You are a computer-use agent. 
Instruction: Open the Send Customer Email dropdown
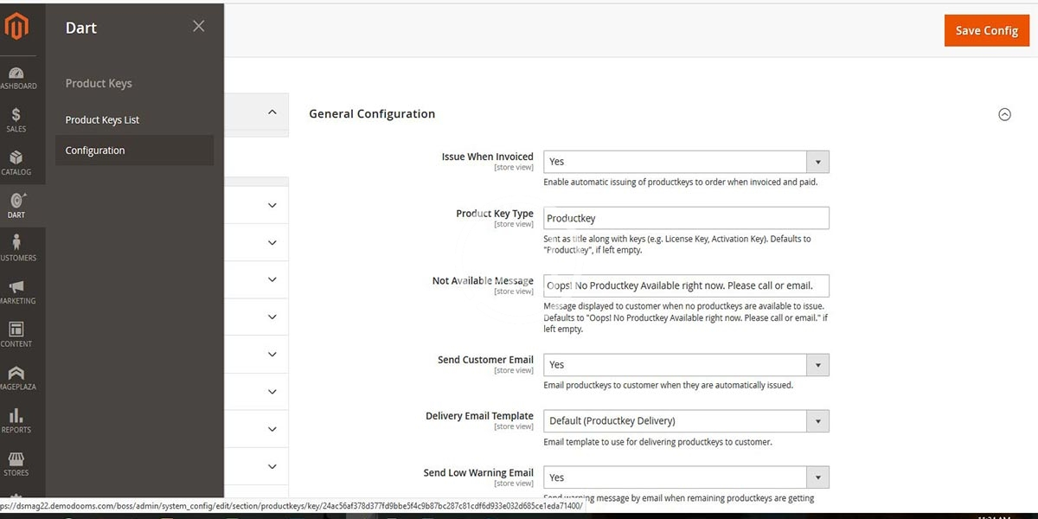pos(686,365)
